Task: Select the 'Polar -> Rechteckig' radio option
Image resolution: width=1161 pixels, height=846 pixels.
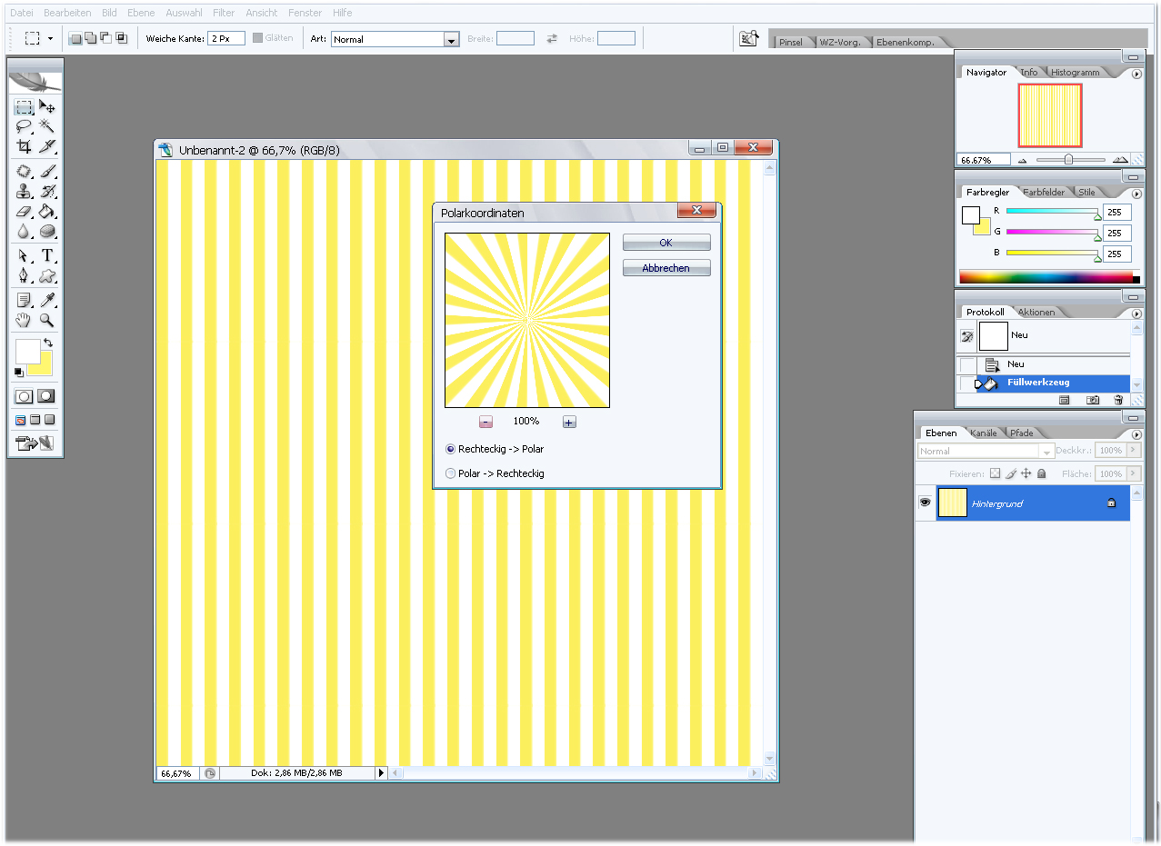Action: 451,473
